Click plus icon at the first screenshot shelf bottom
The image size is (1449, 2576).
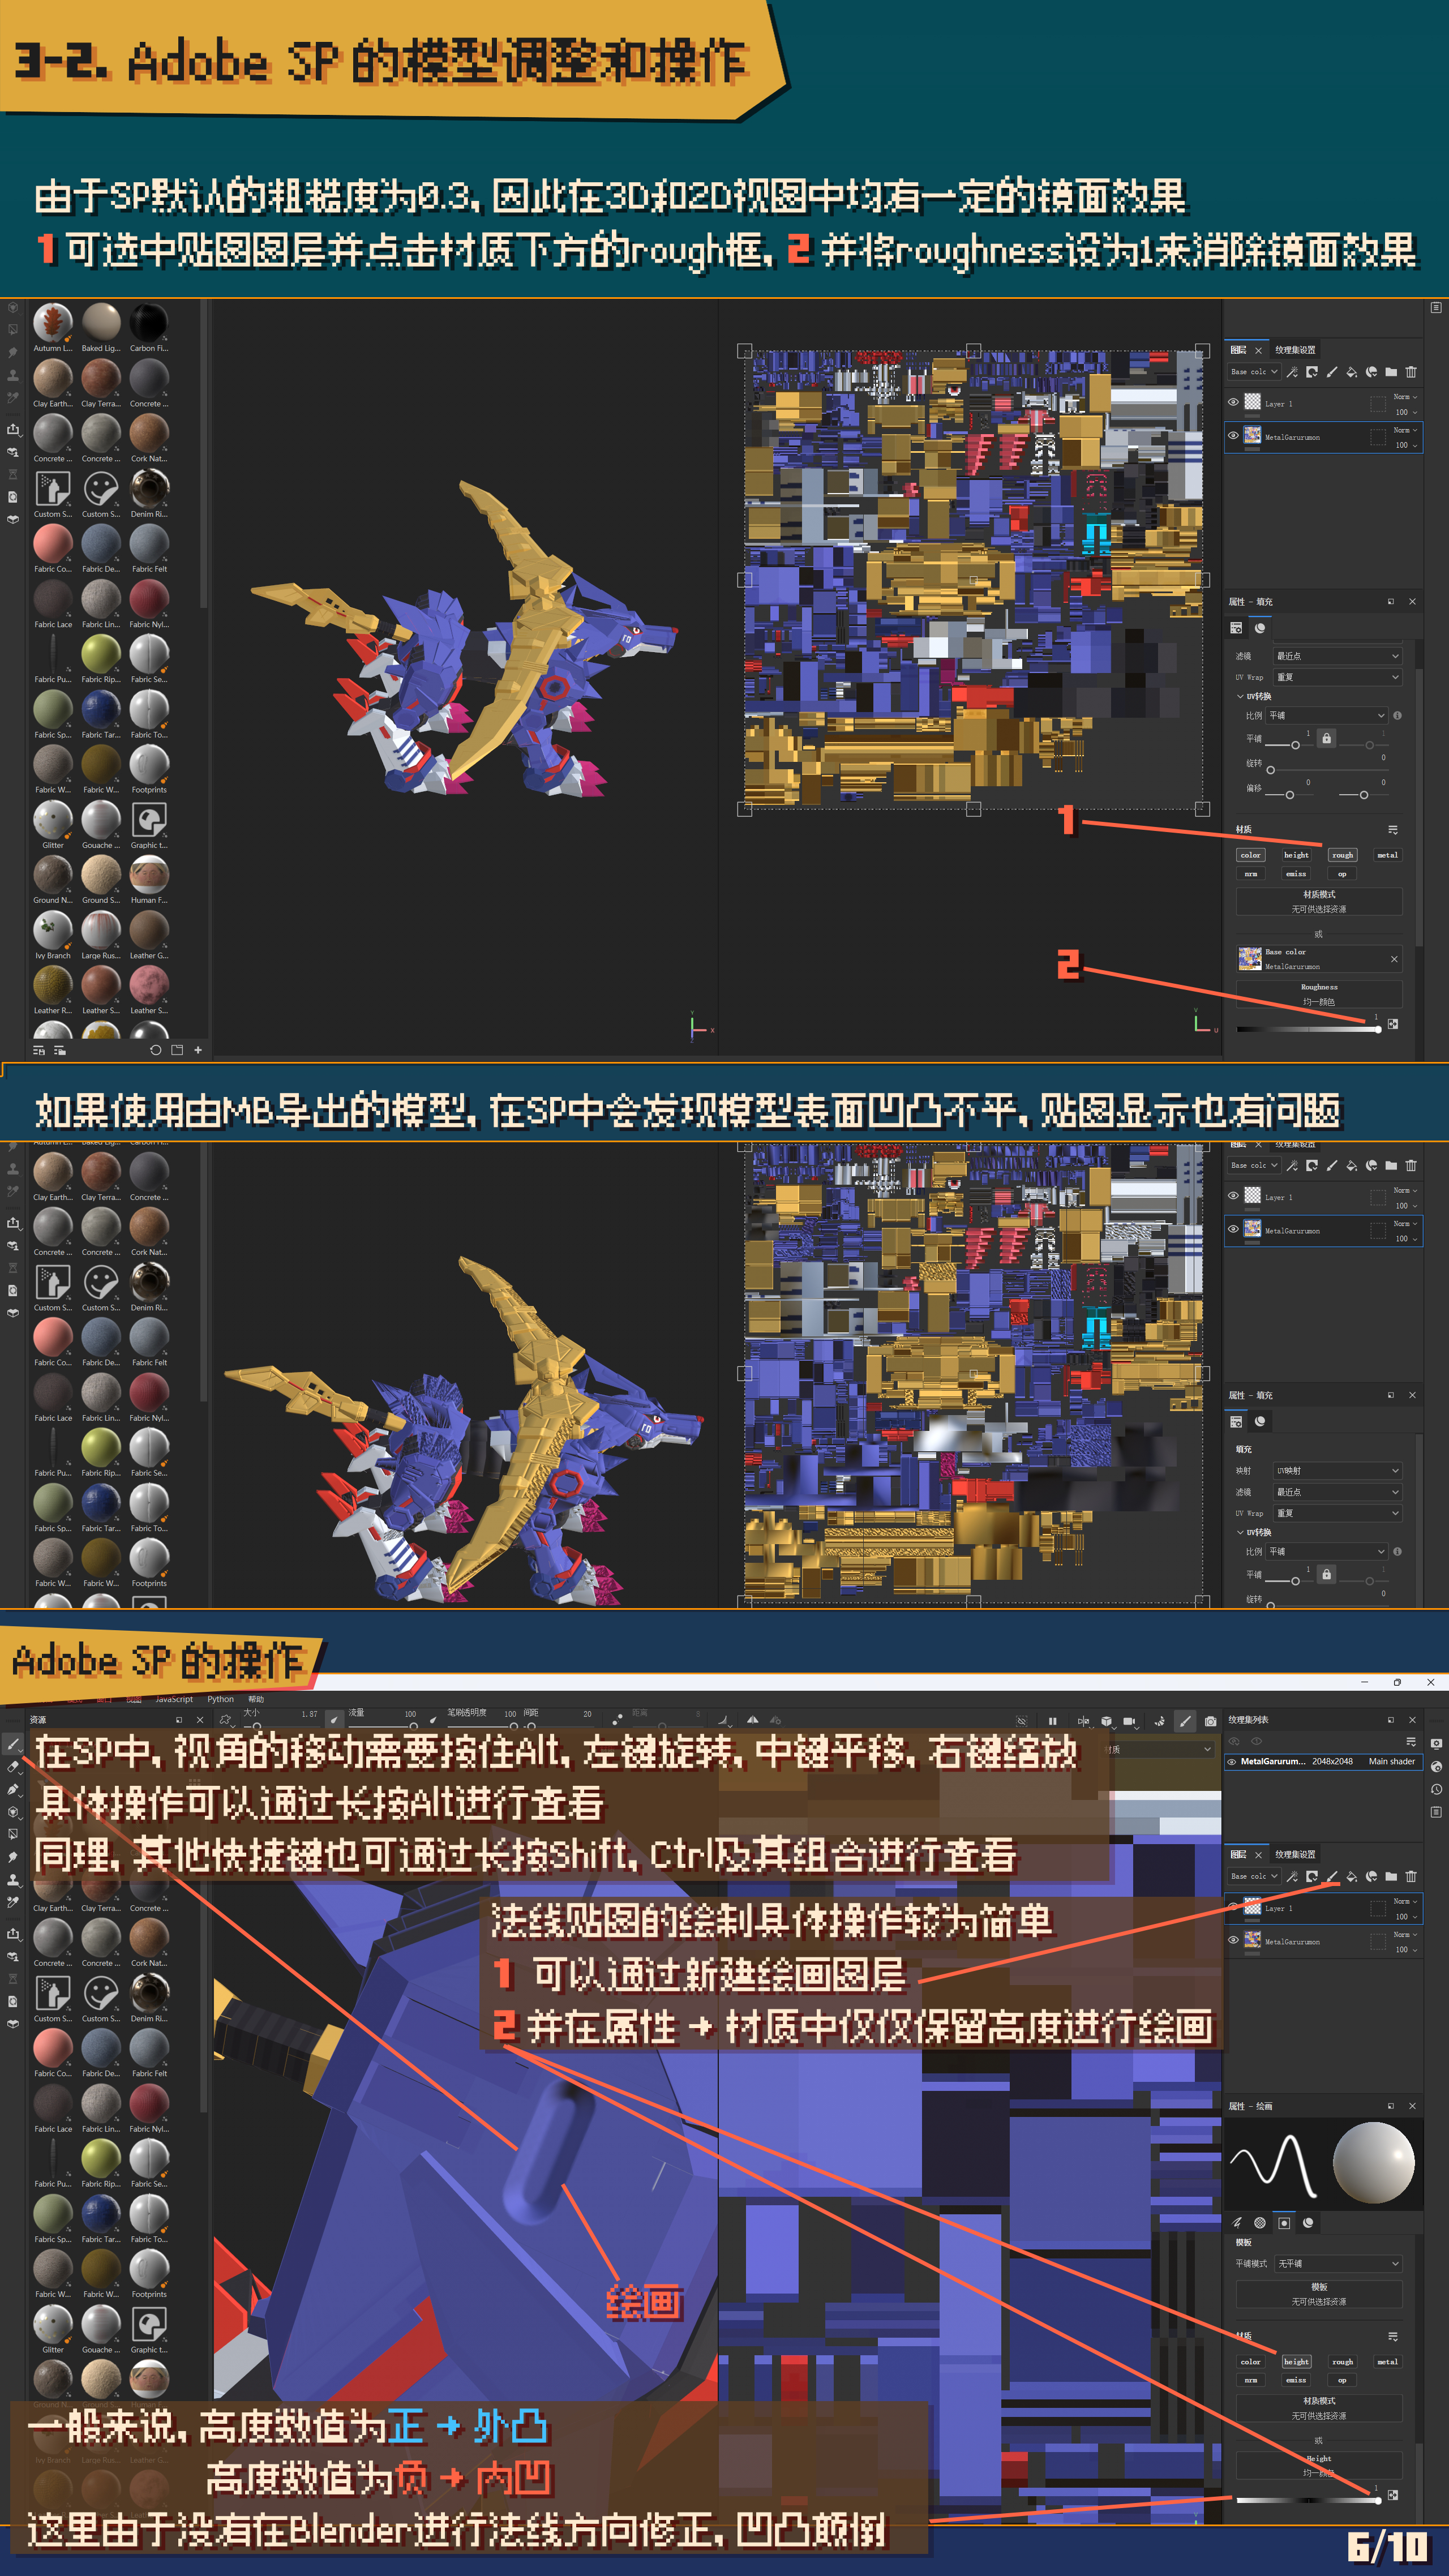[x=198, y=1050]
